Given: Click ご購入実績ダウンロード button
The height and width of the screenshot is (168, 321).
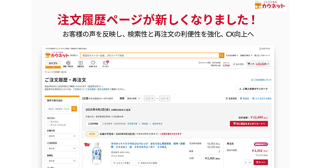Looking at the screenshot, I should [x=253, y=89].
